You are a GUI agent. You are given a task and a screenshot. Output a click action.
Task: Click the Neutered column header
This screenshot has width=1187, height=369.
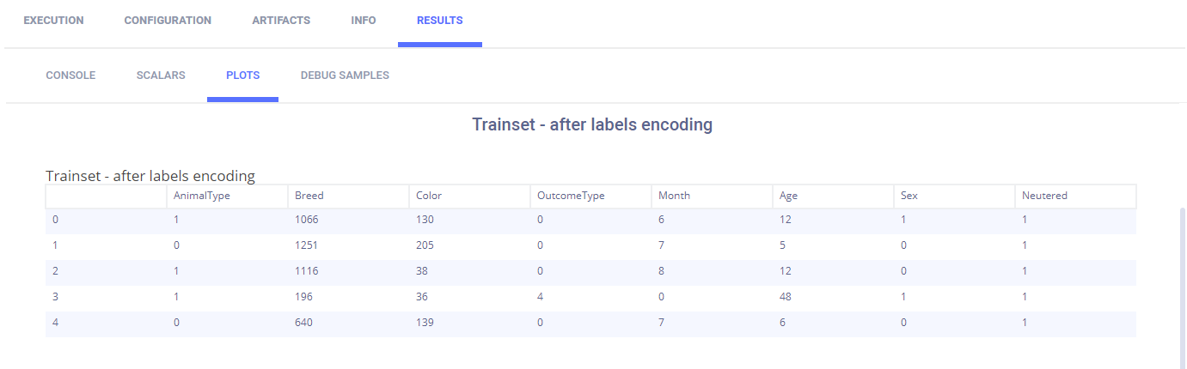1044,196
